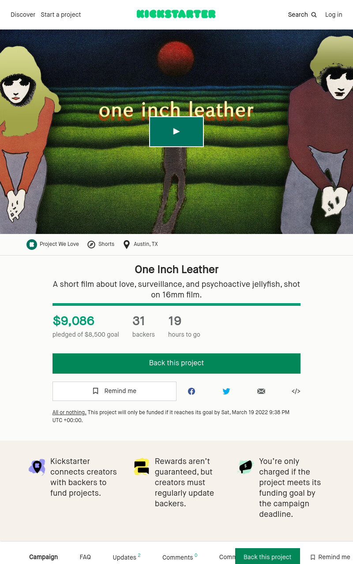Image resolution: width=353 pixels, height=564 pixels.
Task: Click the Austin, TX location pin
Action: (x=127, y=245)
